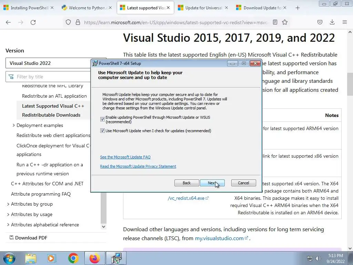Open tracking protection shield icon
The image size is (353, 265).
[68, 22]
